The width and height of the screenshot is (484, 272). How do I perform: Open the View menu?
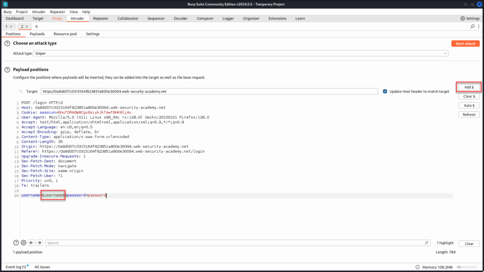coord(73,12)
